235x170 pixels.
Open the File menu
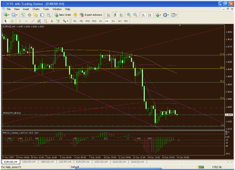pos(9,9)
